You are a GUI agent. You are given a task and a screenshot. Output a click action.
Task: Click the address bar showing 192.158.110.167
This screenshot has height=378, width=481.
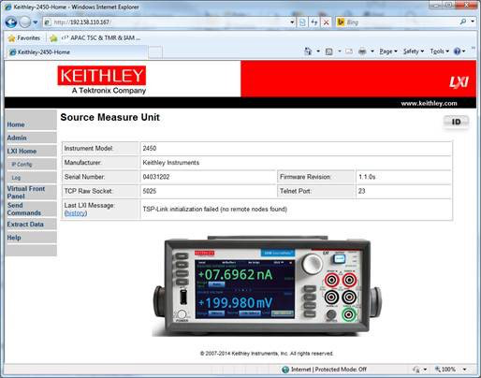click(x=166, y=22)
